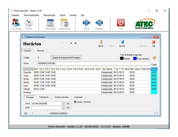This screenshot has width=178, height=137.
Task: Go to first record navigation arrow
Action: 63,43
